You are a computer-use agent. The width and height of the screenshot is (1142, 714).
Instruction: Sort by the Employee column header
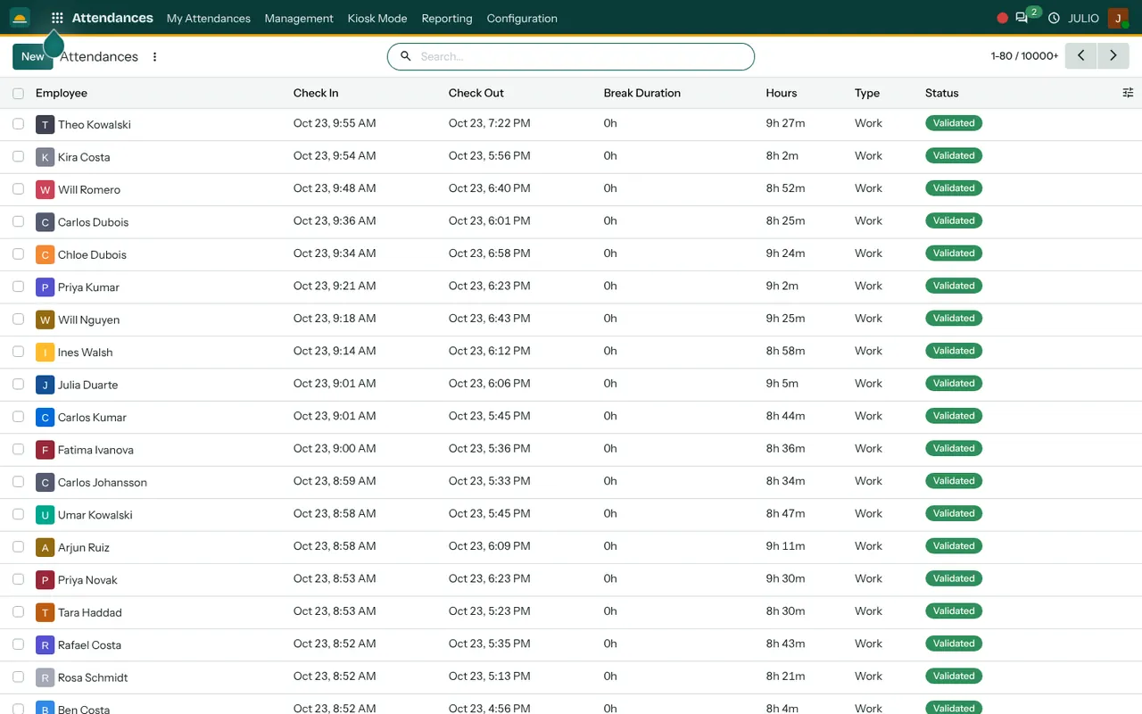[62, 93]
